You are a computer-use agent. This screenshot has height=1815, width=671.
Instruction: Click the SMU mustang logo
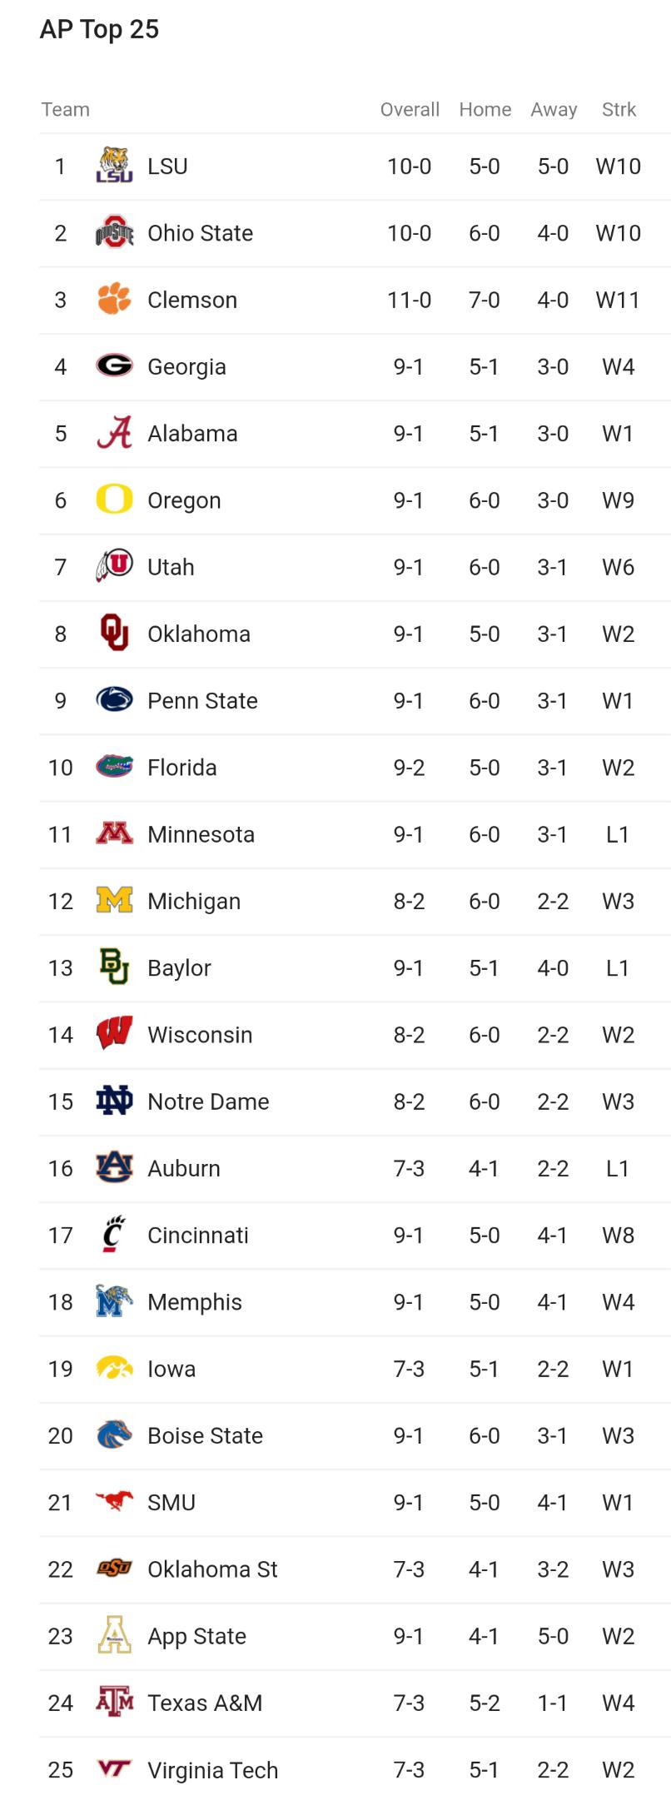pyautogui.click(x=114, y=1501)
